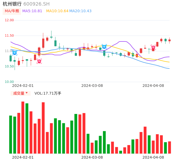Screen dimensions: 182x161
Task: Click the 2024-03-08 date under the volume chart
Action: click(92, 157)
